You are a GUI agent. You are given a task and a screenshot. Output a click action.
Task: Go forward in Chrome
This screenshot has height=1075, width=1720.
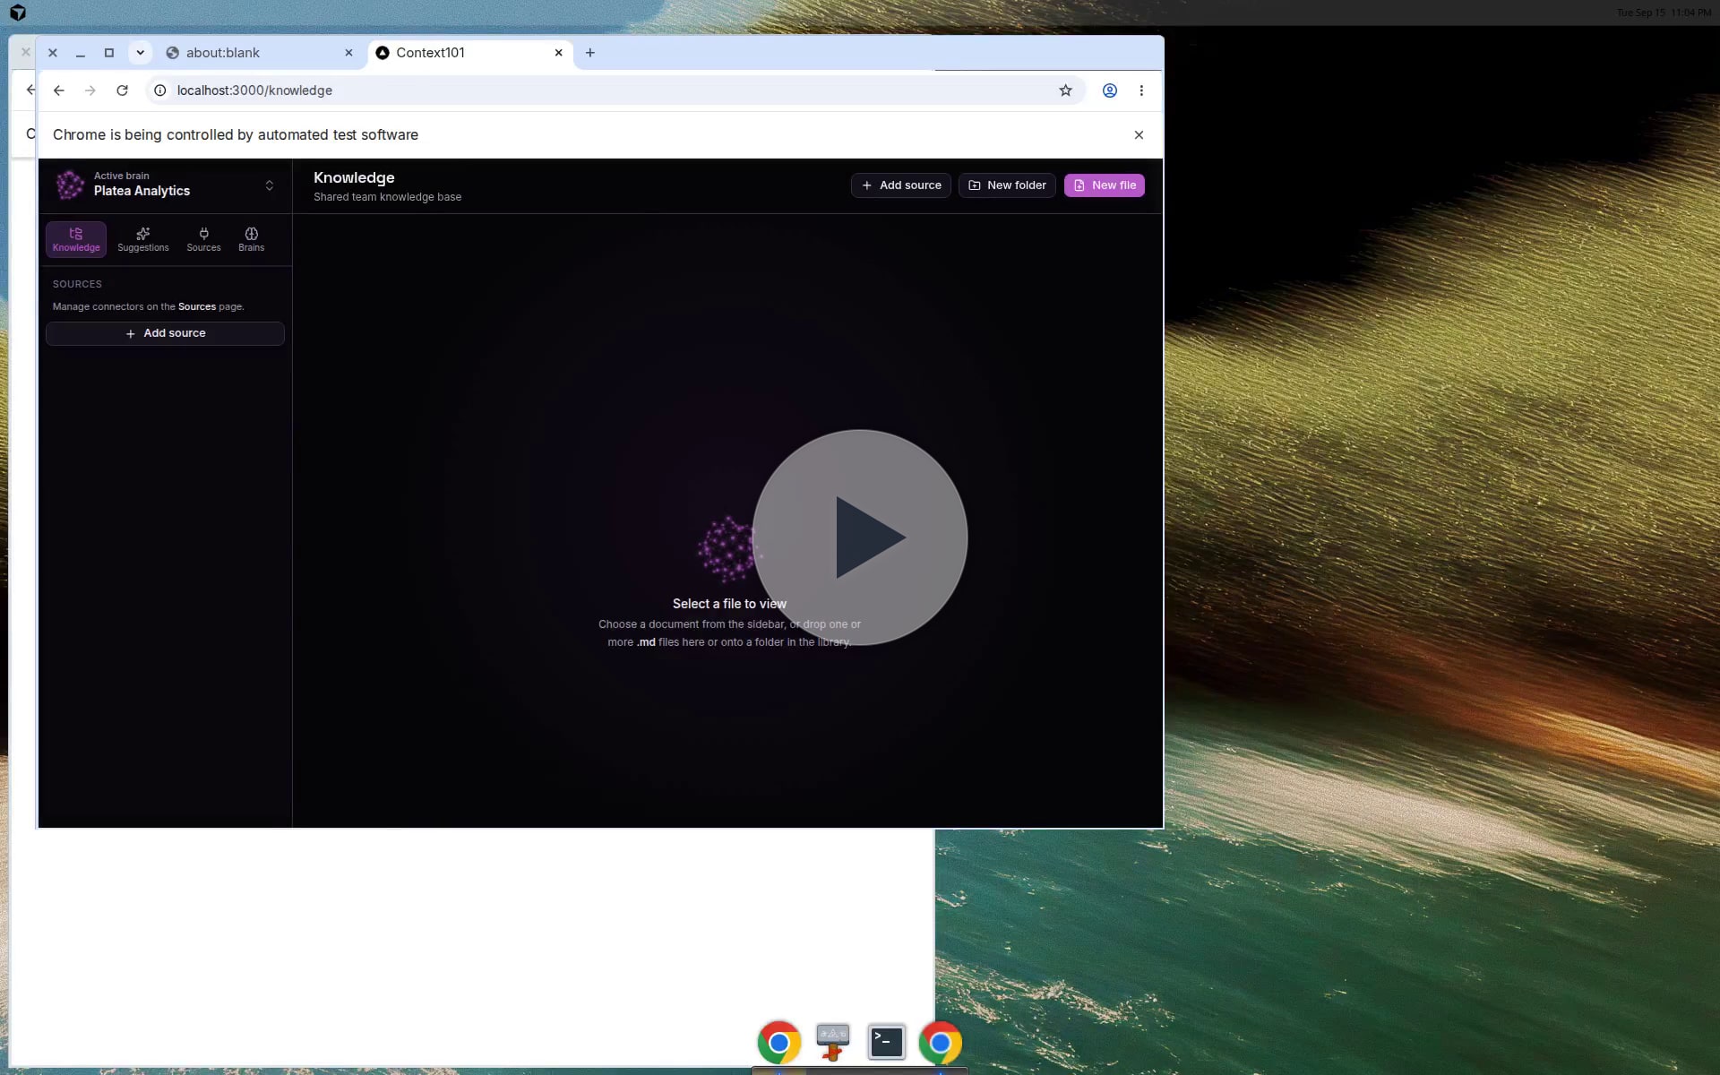[x=90, y=90]
